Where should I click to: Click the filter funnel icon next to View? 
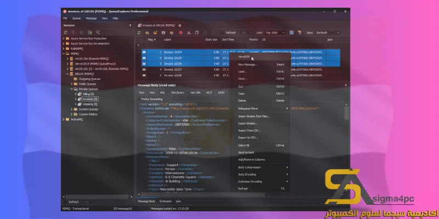click(300, 33)
